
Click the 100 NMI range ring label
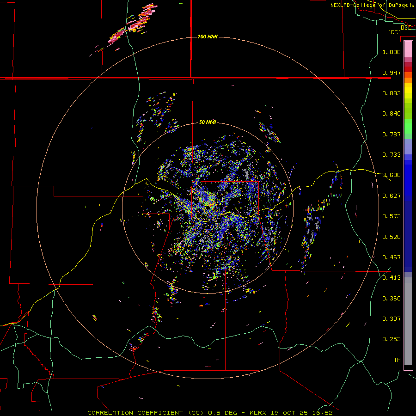click(208, 37)
